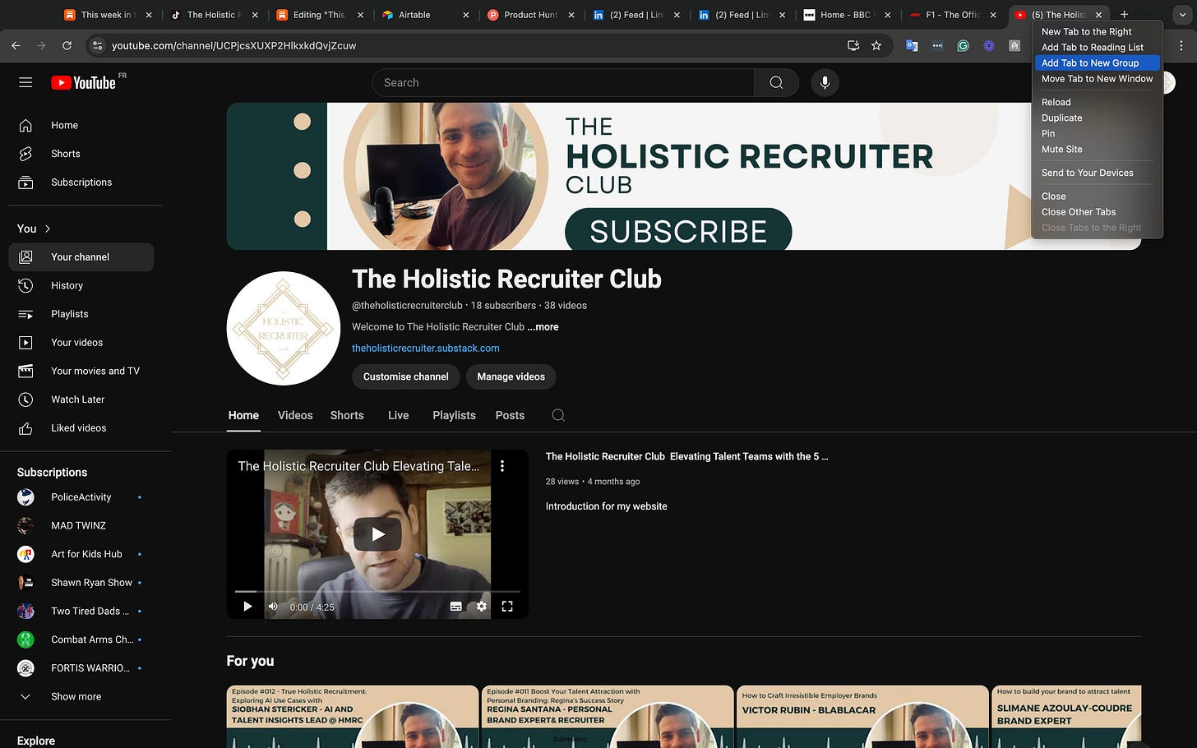Viewport: 1197px width, 748px height.
Task: Enter fullscreen on featured video
Action: (507, 607)
